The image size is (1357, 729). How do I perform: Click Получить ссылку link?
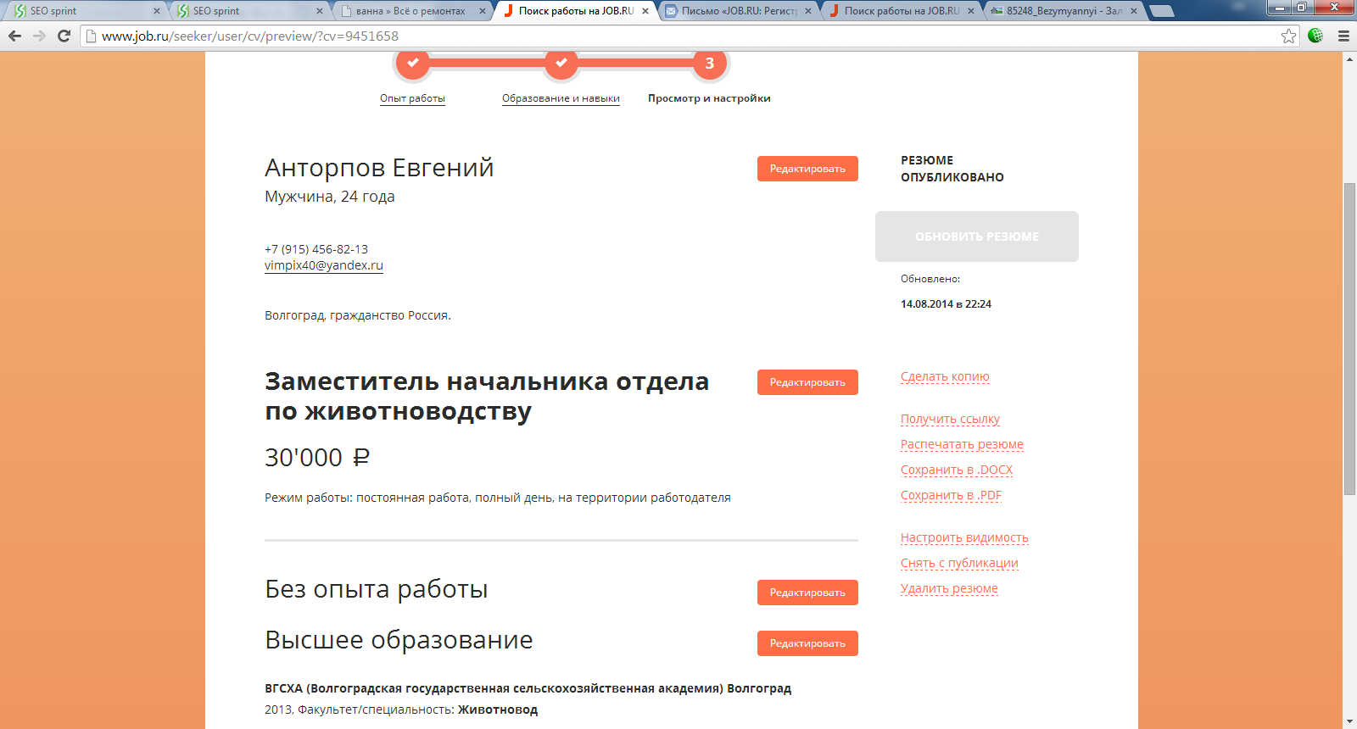pos(950,420)
